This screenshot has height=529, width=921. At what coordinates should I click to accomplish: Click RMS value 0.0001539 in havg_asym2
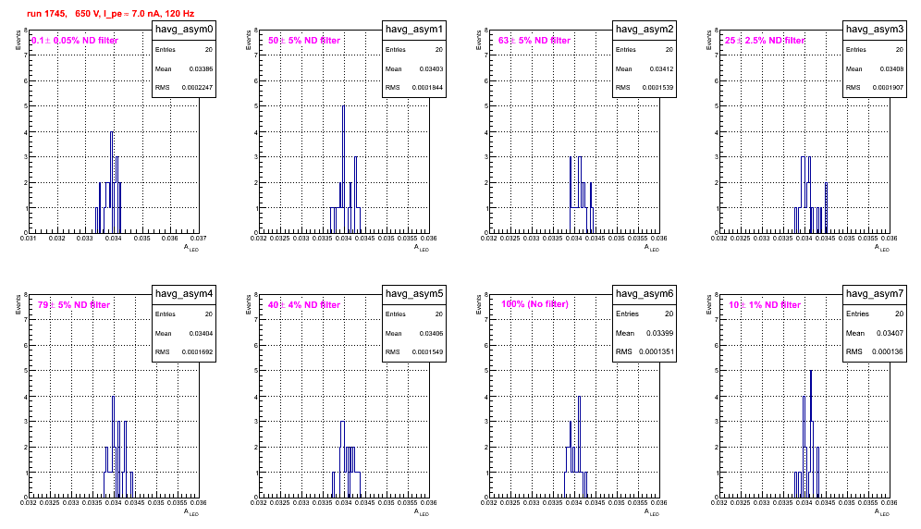coord(657,88)
